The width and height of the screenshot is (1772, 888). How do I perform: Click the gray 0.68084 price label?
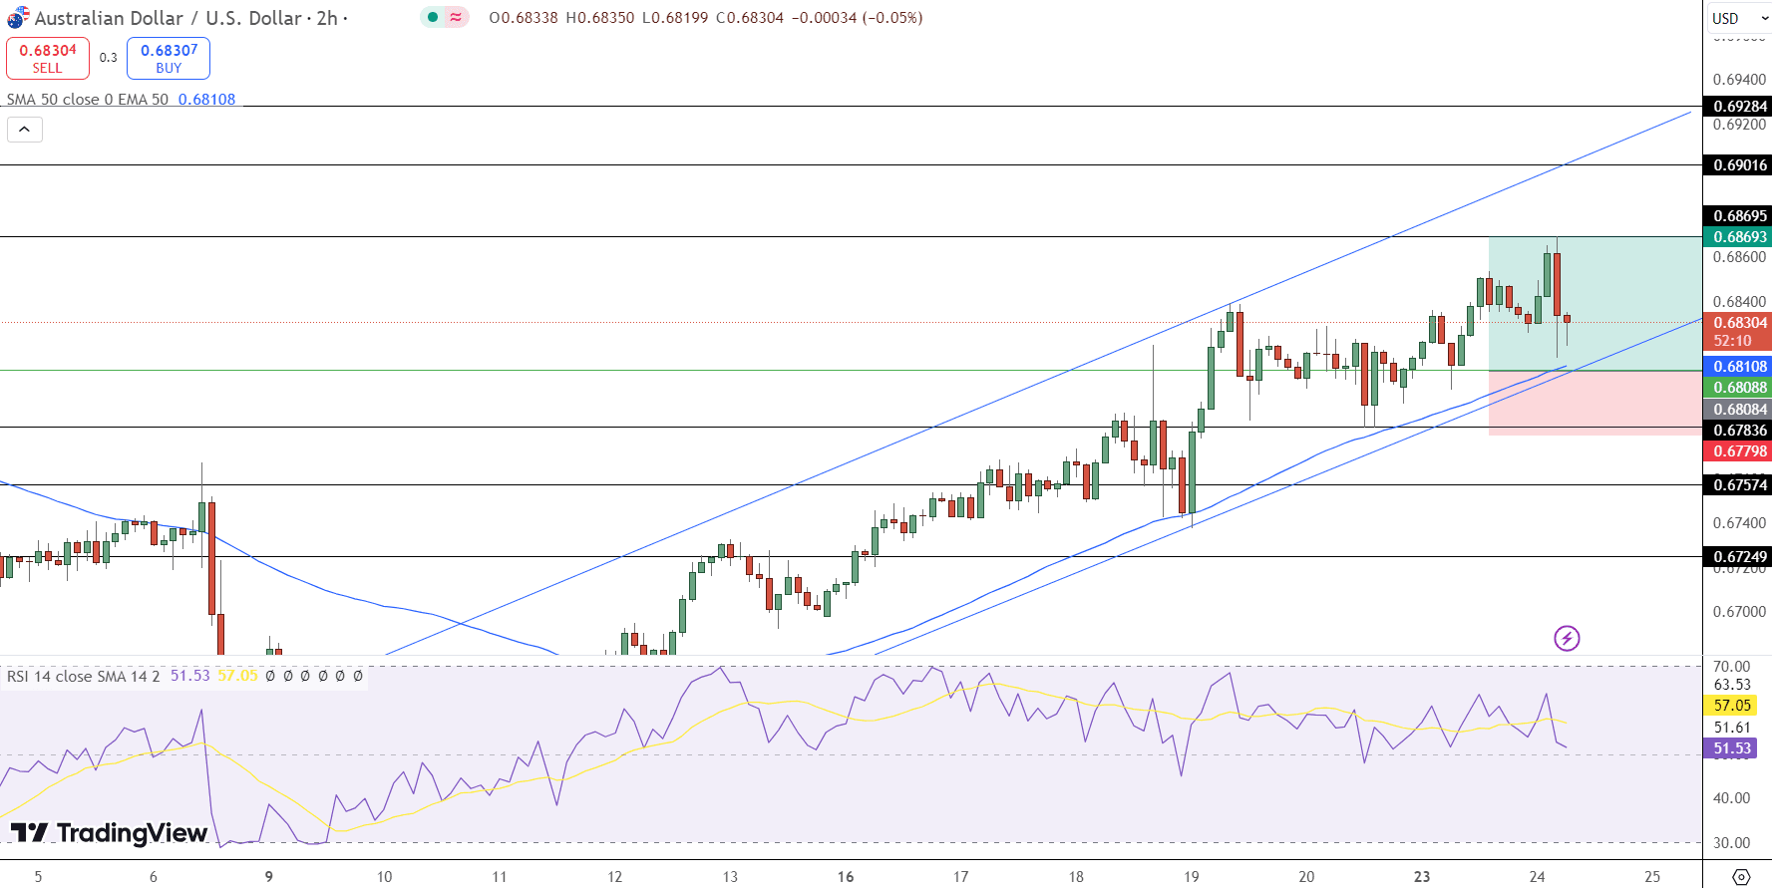point(1737,410)
